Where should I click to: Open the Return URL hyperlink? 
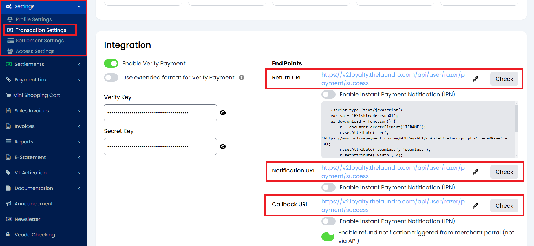[393, 79]
